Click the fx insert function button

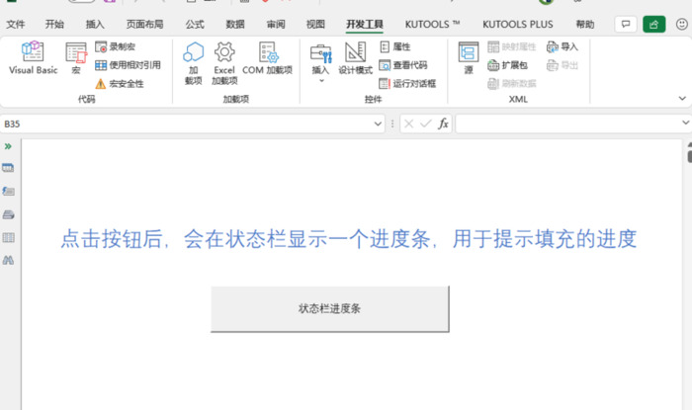coord(443,123)
